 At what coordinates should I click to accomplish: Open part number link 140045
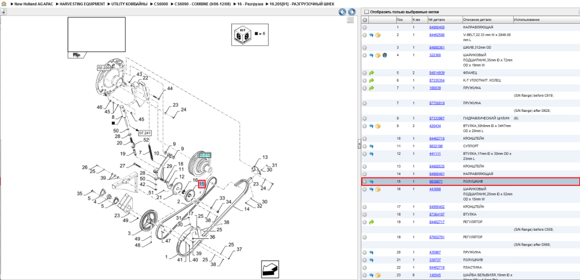tap(436, 275)
